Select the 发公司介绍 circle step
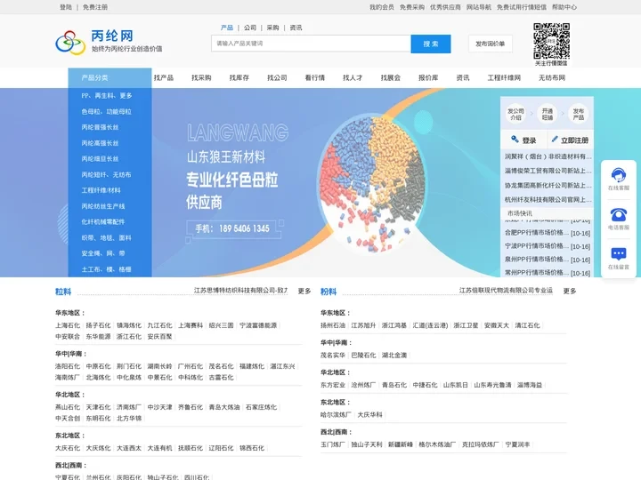 click(x=515, y=114)
